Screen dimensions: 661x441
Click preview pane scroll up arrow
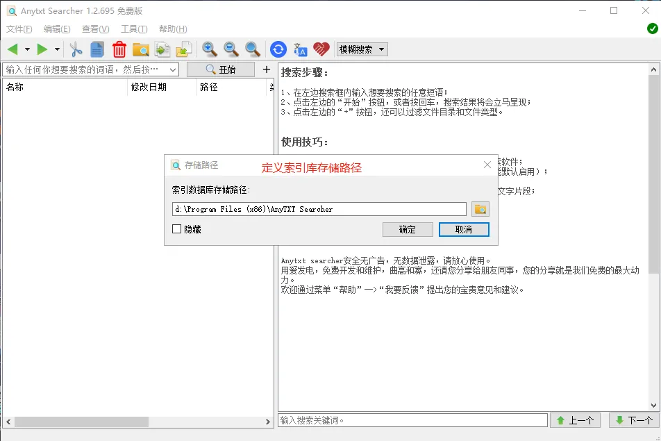[x=653, y=69]
